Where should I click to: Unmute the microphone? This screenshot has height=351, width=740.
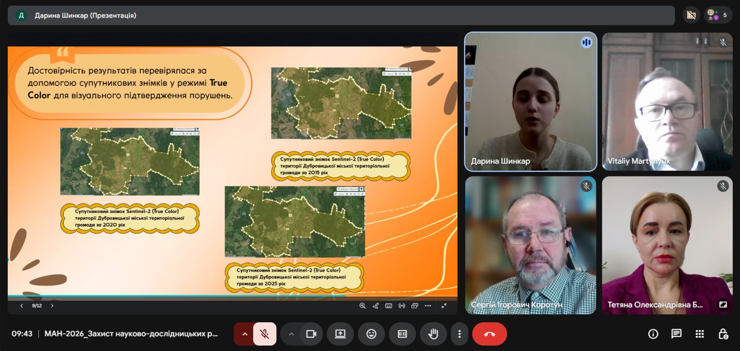pos(265,334)
